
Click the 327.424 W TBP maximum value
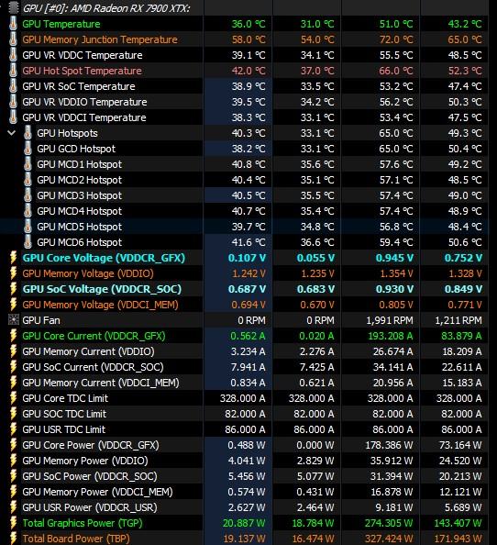(x=389, y=539)
